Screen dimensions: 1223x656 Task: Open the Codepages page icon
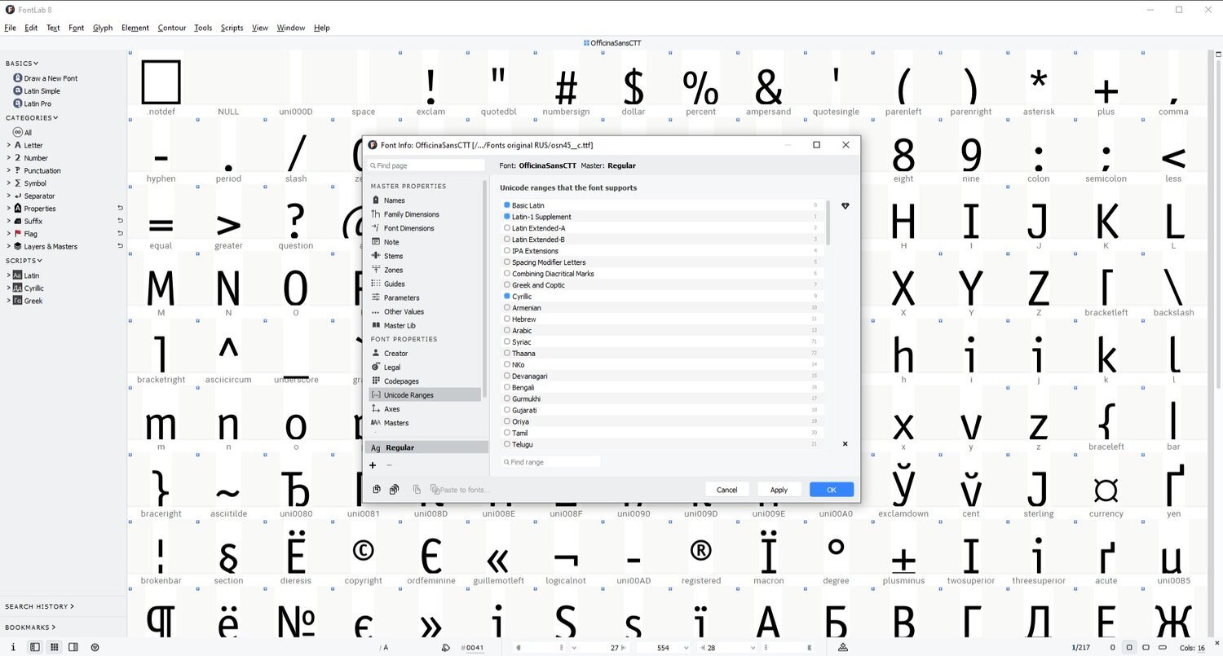point(376,381)
